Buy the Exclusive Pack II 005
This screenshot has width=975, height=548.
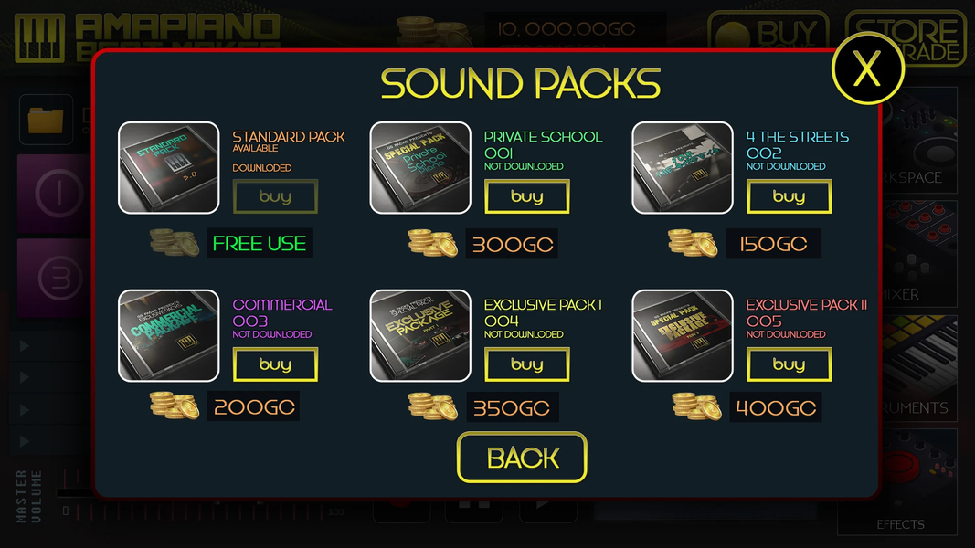pyautogui.click(x=789, y=364)
